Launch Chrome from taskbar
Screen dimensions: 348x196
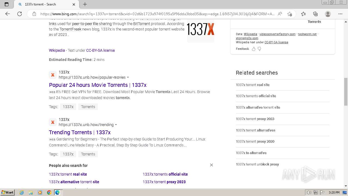coord(49,192)
